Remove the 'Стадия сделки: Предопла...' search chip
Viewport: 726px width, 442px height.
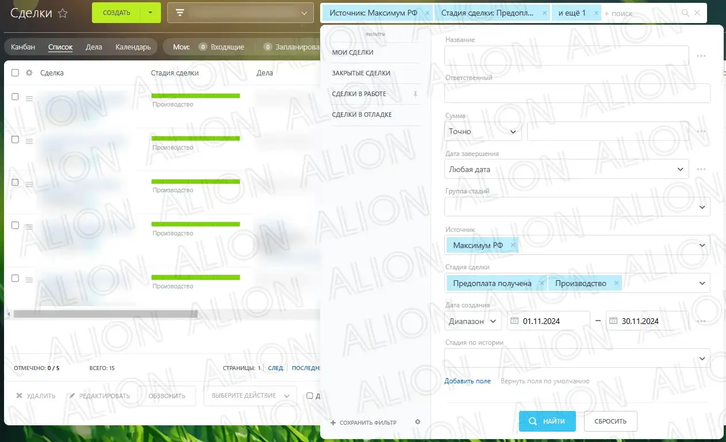tap(544, 13)
